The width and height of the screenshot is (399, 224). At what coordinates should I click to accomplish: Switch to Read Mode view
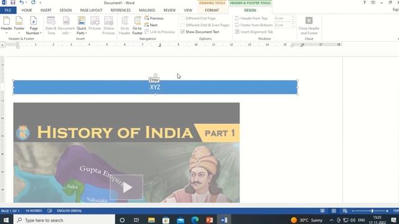pyautogui.click(x=322, y=211)
